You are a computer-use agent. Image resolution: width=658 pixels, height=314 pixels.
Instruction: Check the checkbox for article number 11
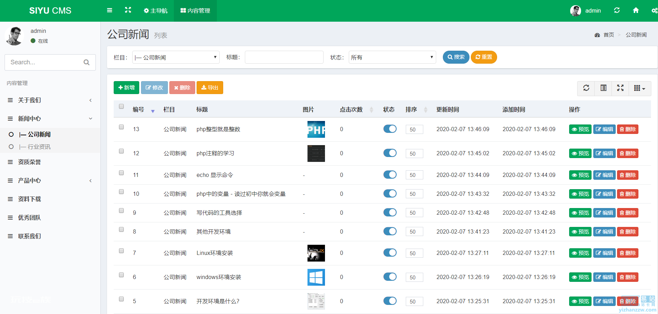(x=121, y=173)
